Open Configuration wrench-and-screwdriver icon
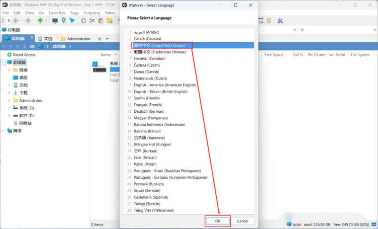 (x=280, y=21)
